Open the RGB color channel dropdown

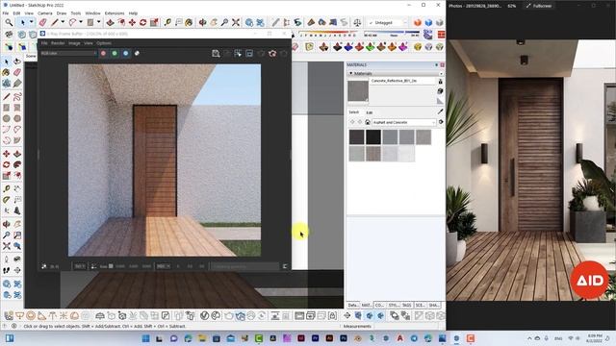pyautogui.click(x=68, y=54)
